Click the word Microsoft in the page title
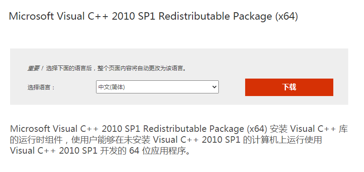This screenshot has width=364, height=172. [x=31, y=17]
